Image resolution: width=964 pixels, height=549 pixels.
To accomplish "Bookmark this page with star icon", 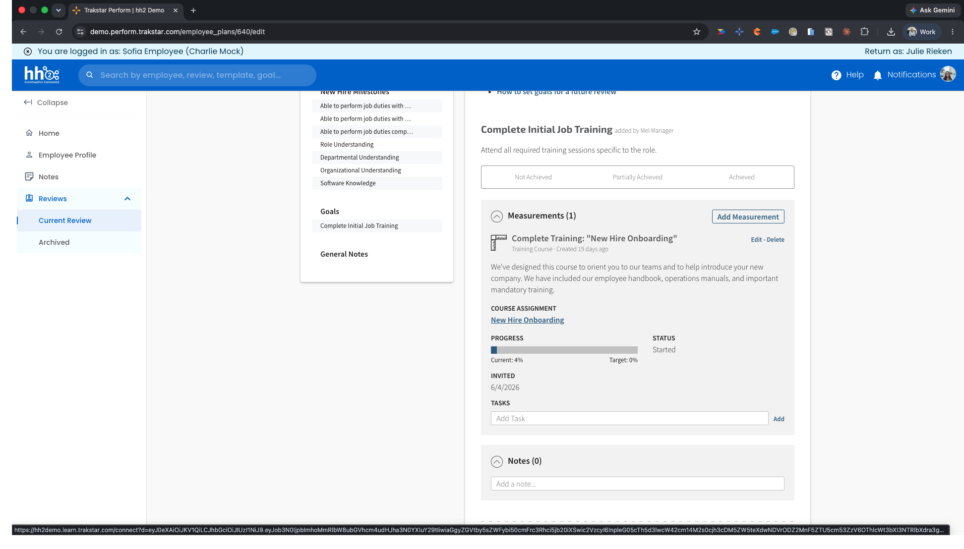I will pyautogui.click(x=697, y=32).
